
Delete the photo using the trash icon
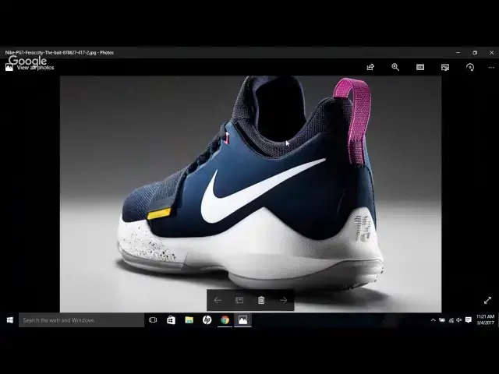(261, 300)
